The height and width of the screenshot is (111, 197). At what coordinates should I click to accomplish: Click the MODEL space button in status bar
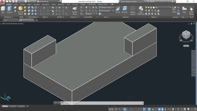[111, 109]
